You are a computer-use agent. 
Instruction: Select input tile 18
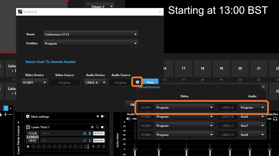[202, 68]
